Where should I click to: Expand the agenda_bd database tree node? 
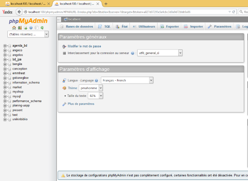[x=5, y=46]
